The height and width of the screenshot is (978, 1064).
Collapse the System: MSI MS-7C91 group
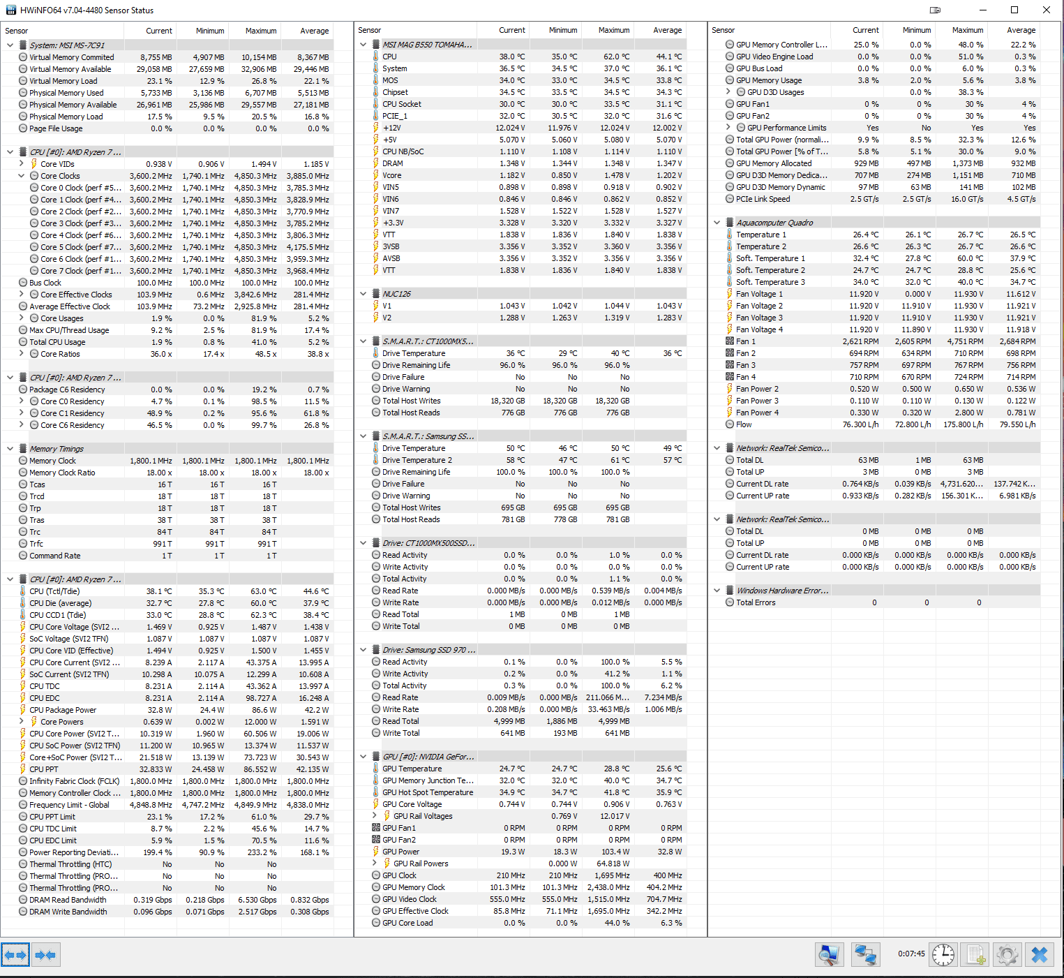click(10, 45)
